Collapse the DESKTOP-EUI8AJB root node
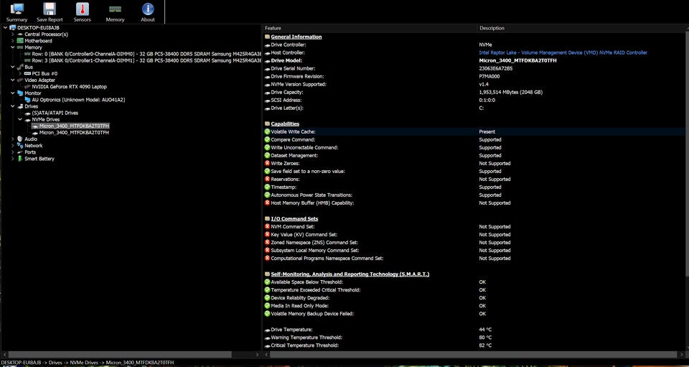 click(5, 28)
